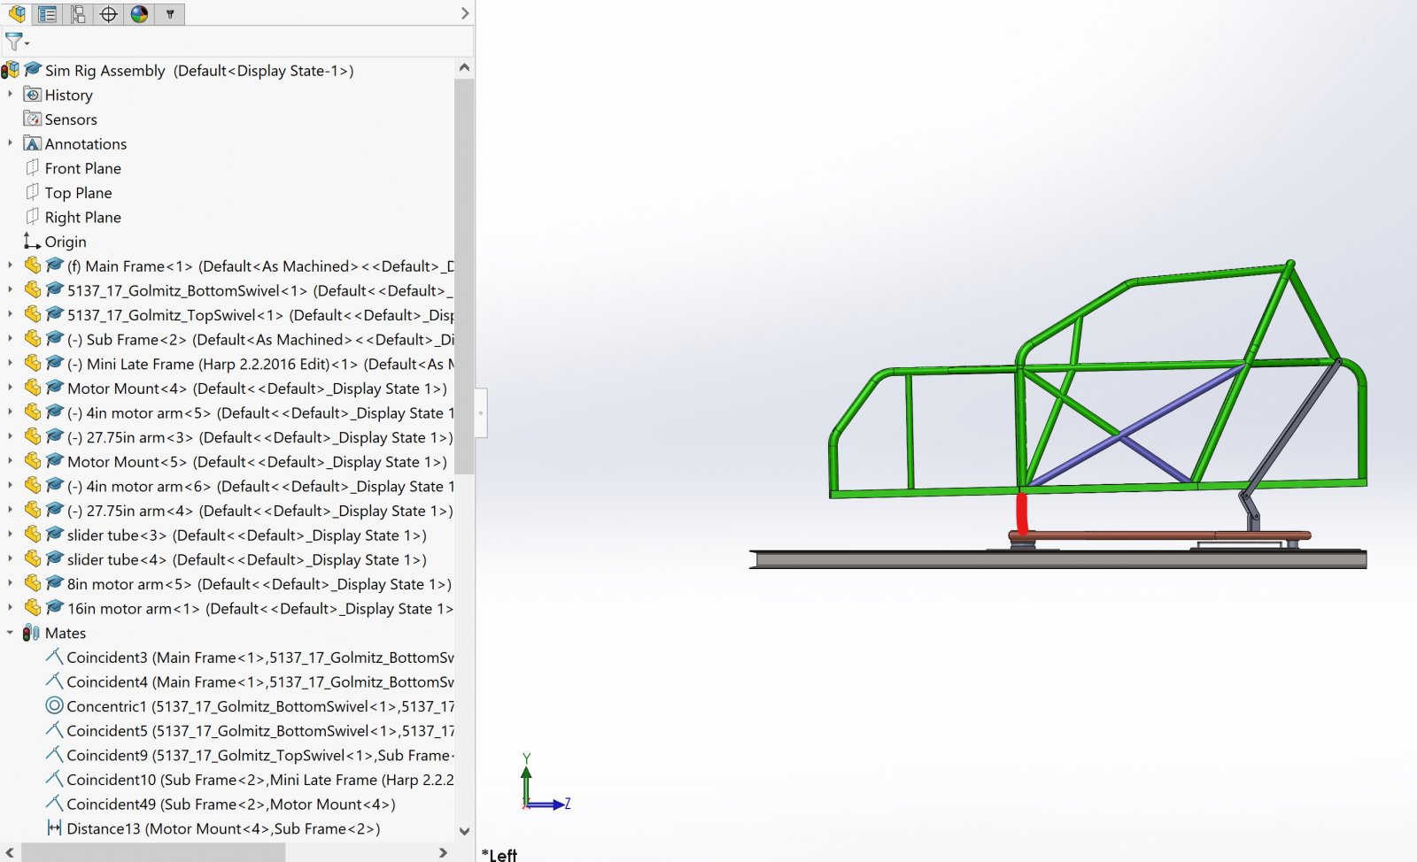Click the Annotations icon

(x=33, y=143)
